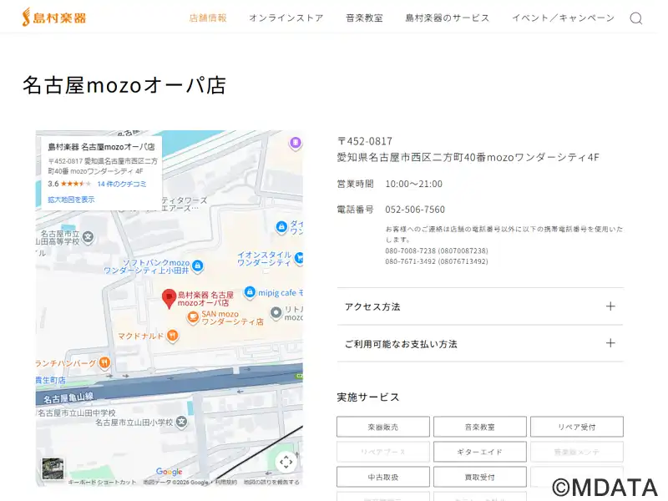
Task: Open the オンラインストア menu item
Action: coord(286,18)
